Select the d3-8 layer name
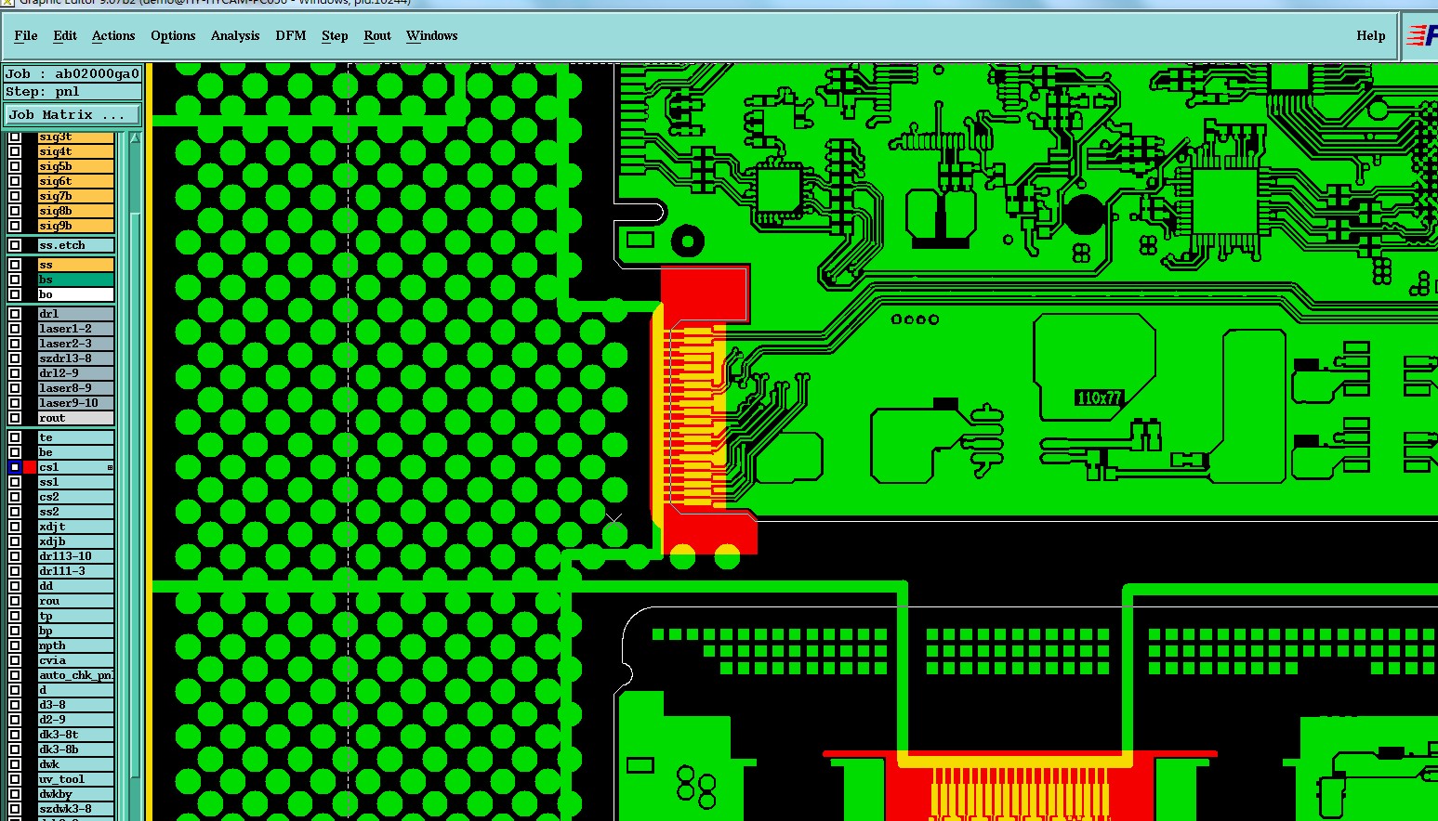The height and width of the screenshot is (821, 1438). tap(75, 705)
